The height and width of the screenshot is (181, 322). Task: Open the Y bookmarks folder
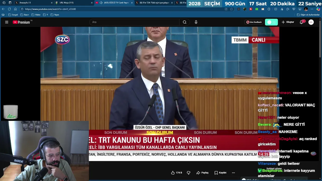click(x=46, y=15)
